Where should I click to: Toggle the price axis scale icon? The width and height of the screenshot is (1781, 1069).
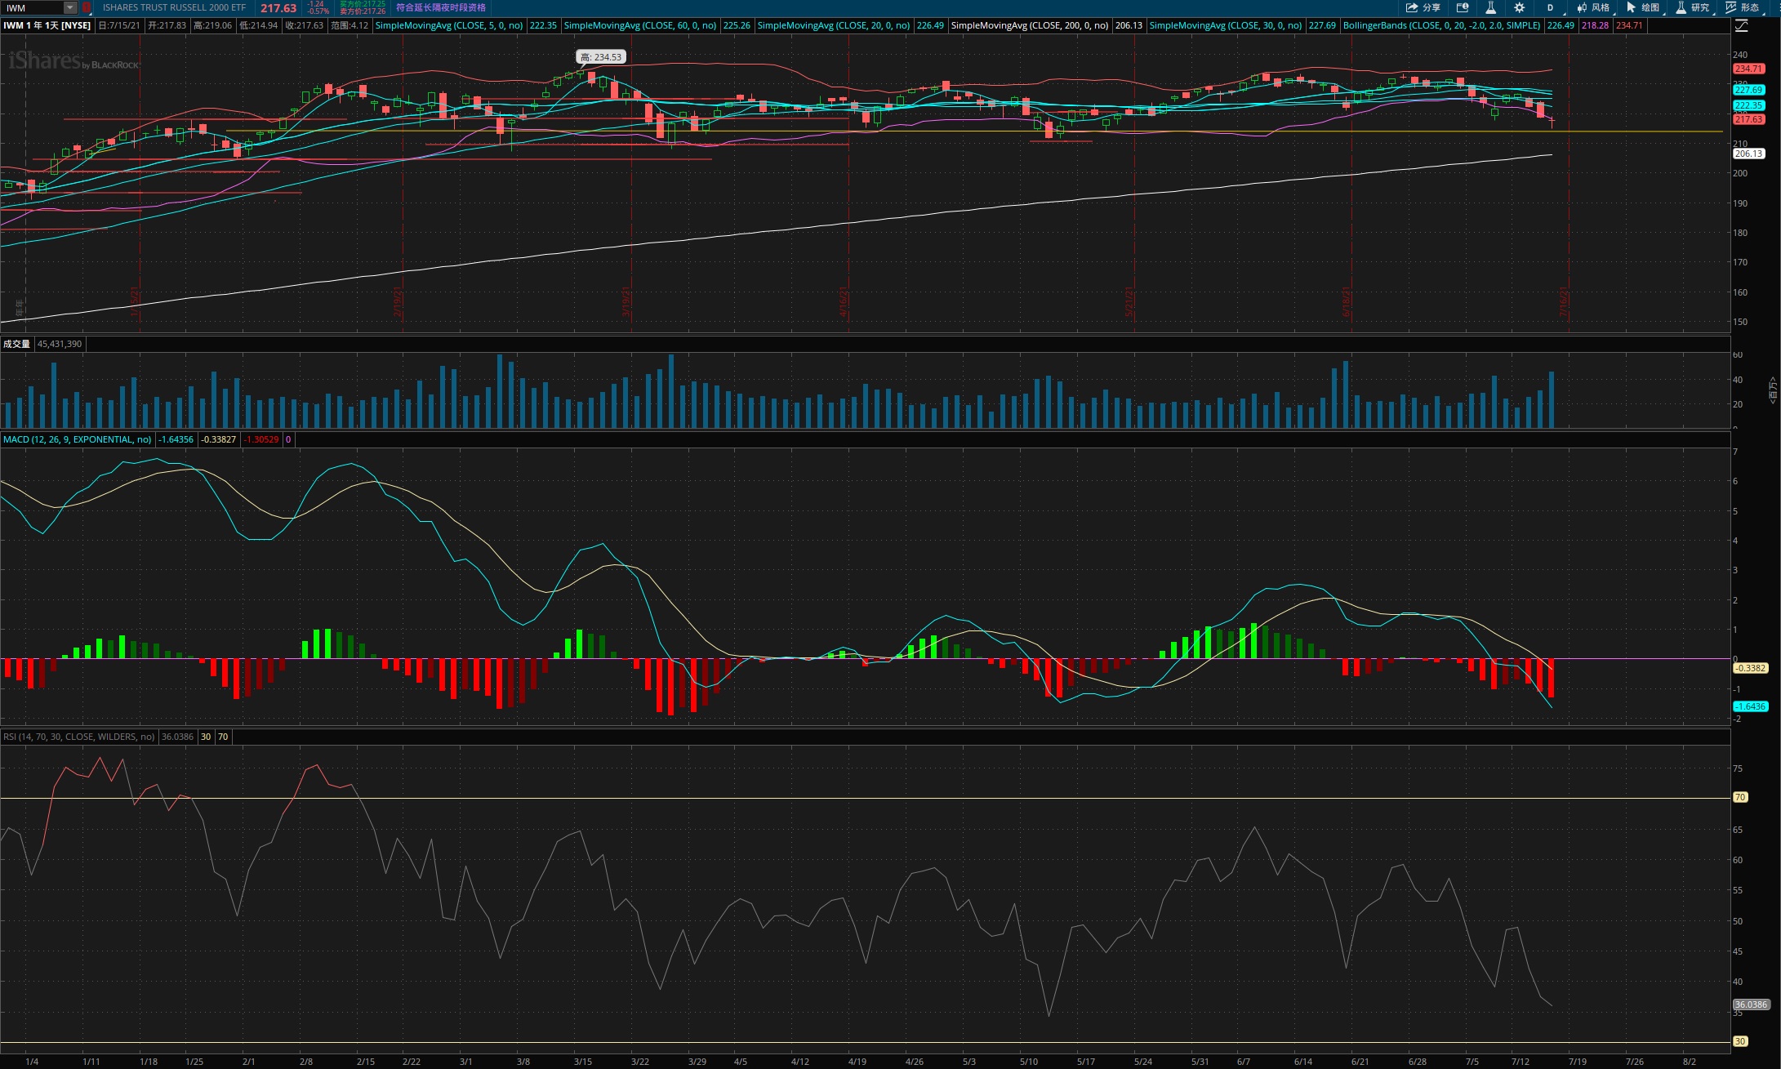(1741, 25)
